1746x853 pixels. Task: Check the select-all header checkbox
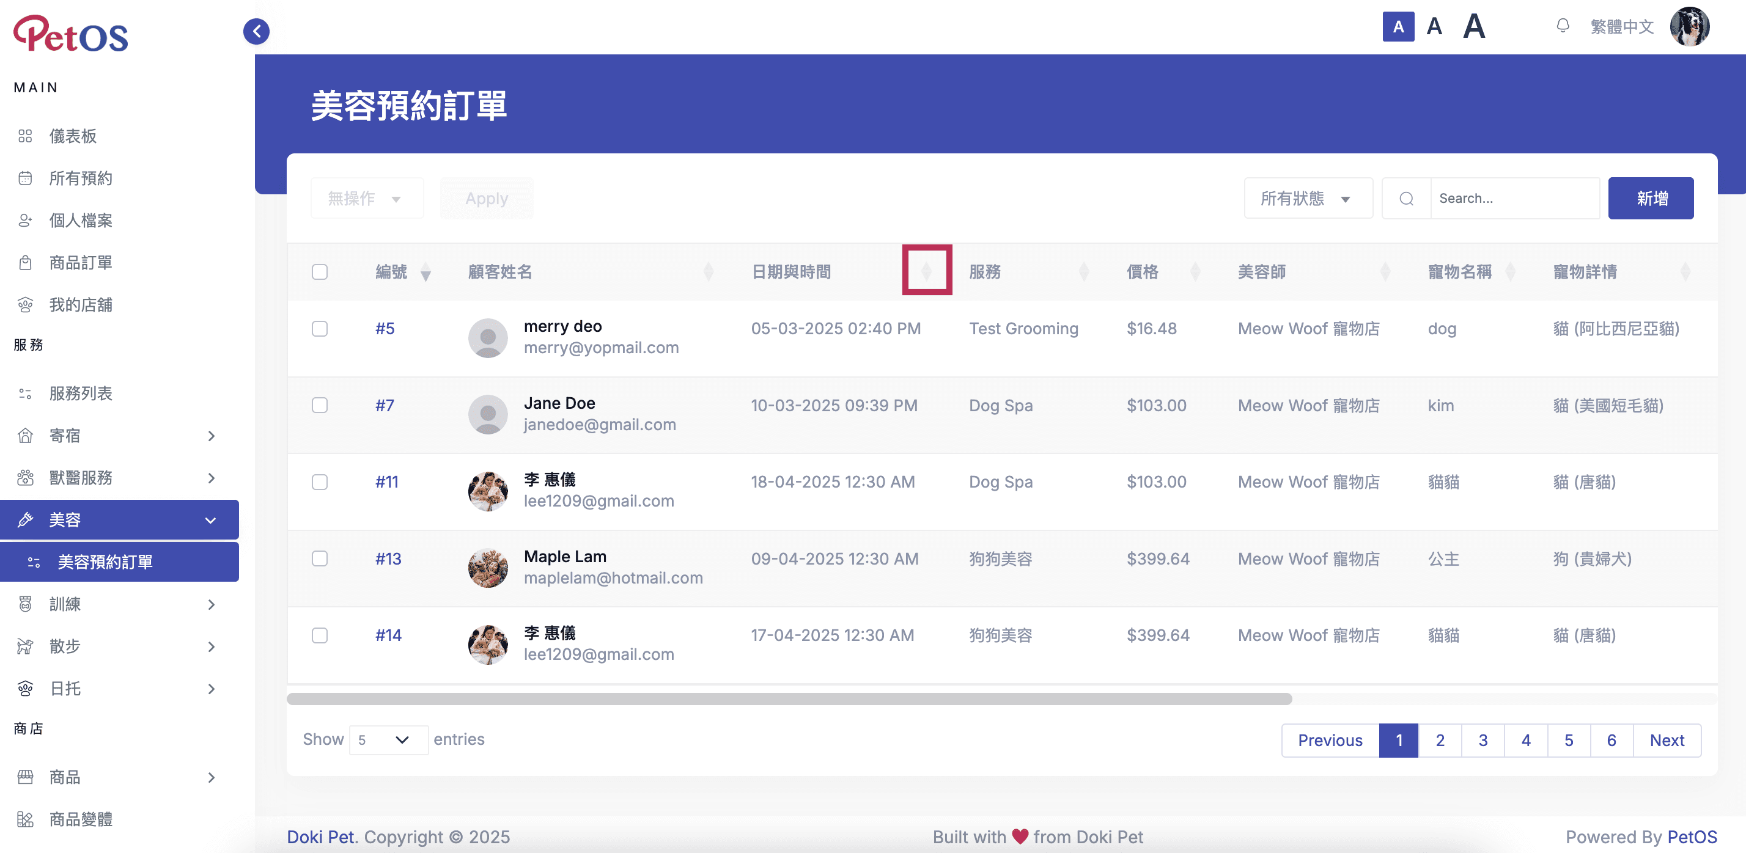319,273
